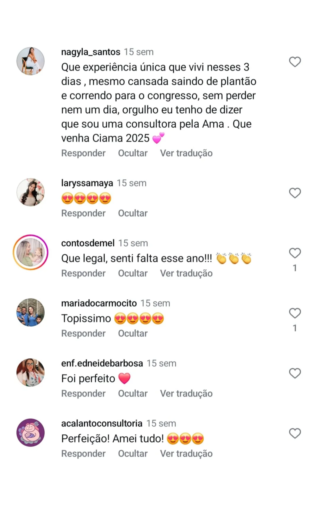View contosdemel's story from avatar ring
320x509 pixels.
coord(30,252)
